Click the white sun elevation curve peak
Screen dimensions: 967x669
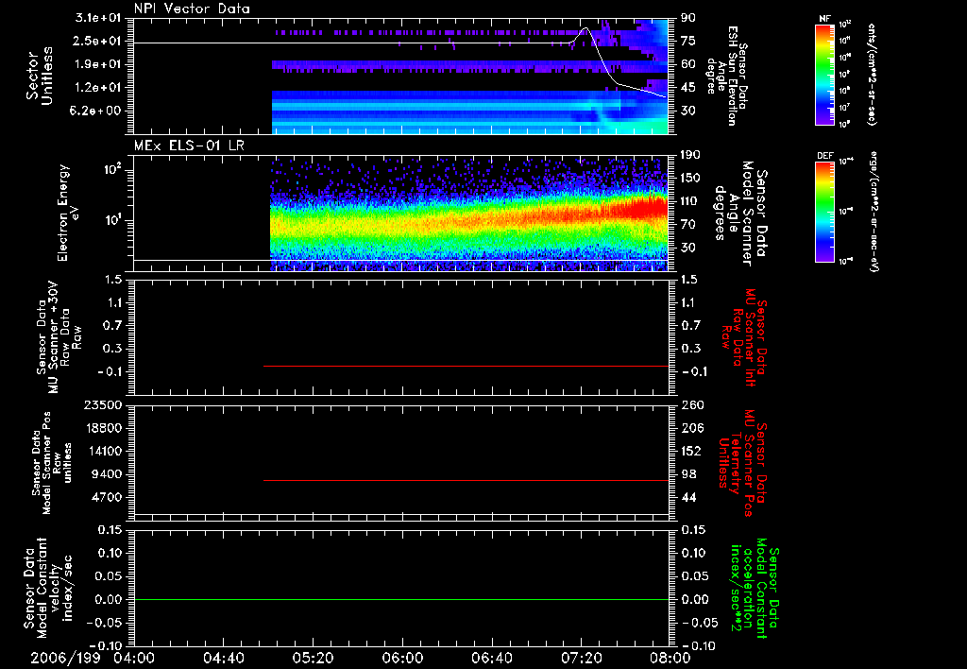[x=585, y=27]
